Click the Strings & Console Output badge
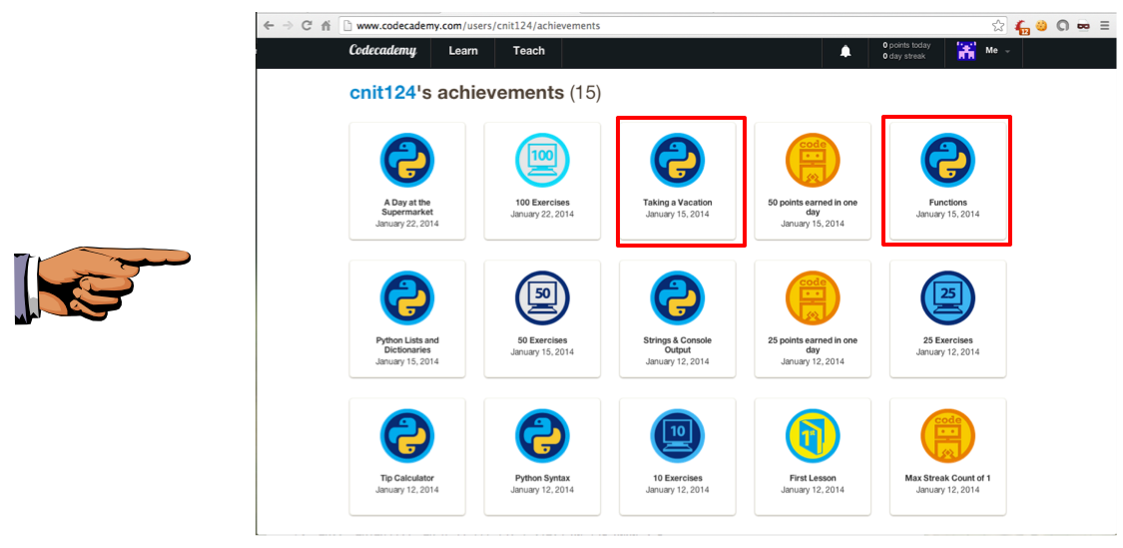 click(678, 298)
